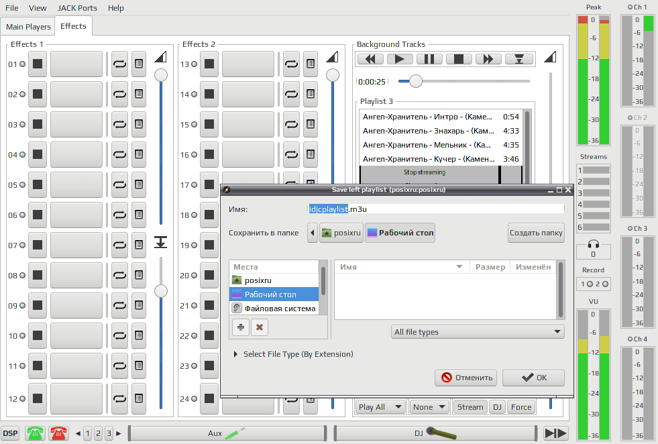The width and height of the screenshot is (658, 444).
Task: Click the stop button for effect 13
Action: (x=209, y=64)
